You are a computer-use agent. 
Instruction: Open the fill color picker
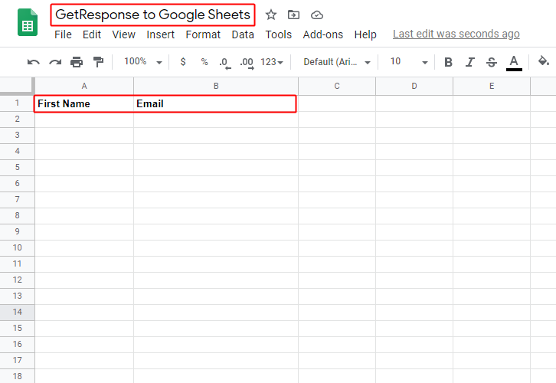[x=543, y=61]
